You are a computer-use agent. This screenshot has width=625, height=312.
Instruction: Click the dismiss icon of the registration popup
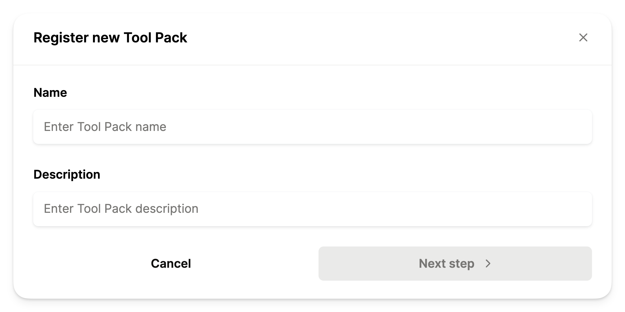coord(583,38)
